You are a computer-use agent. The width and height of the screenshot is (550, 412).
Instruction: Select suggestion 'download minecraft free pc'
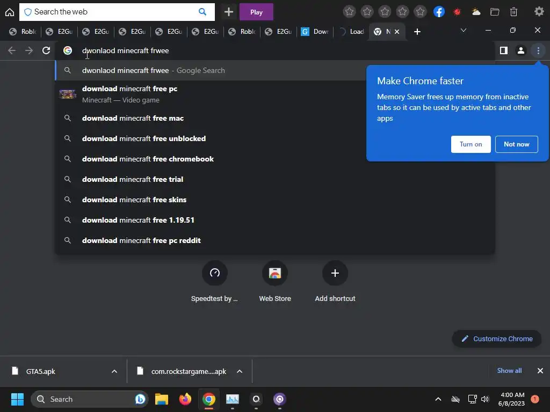pos(211,94)
